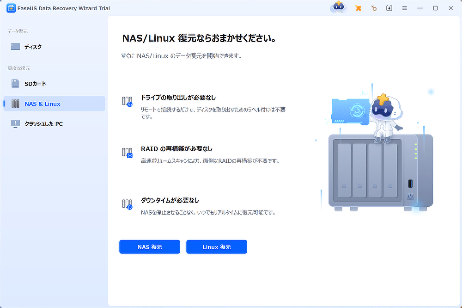
Task: Click the icon beside ドライブの取り出しが必要なし
Action: 127,101
